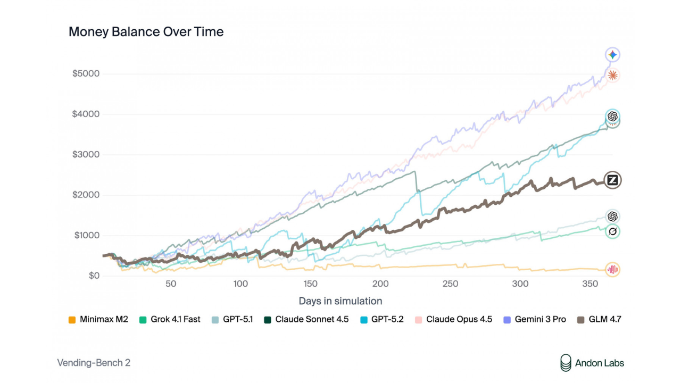
Task: Toggle Claude Opus 4.5 legend entry
Action: 459,320
